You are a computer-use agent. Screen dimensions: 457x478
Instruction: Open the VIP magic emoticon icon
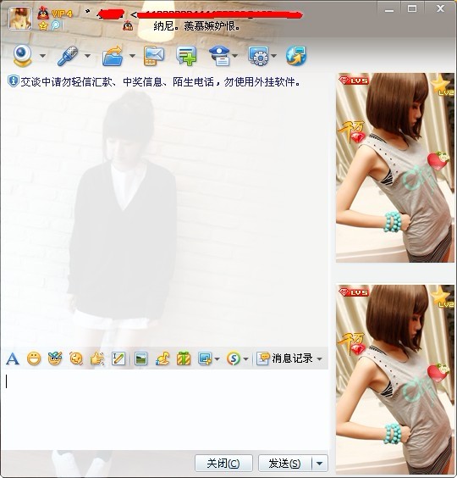click(x=55, y=358)
